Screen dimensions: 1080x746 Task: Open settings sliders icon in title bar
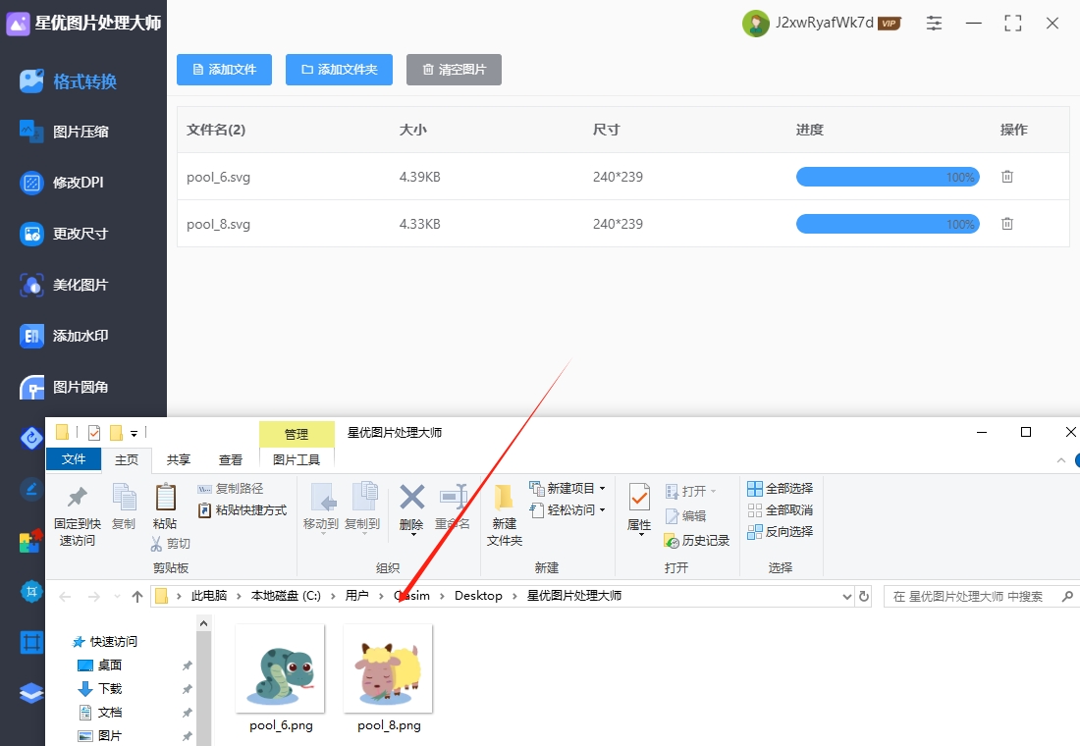coord(934,23)
